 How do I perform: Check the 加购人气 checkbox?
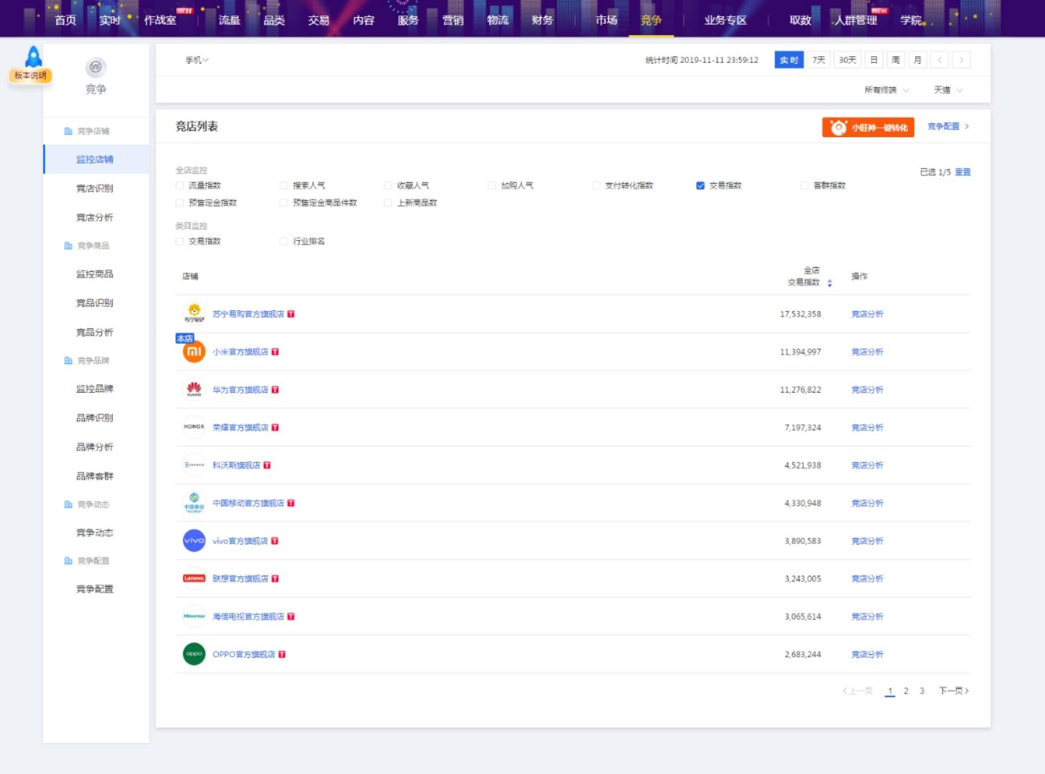click(492, 186)
